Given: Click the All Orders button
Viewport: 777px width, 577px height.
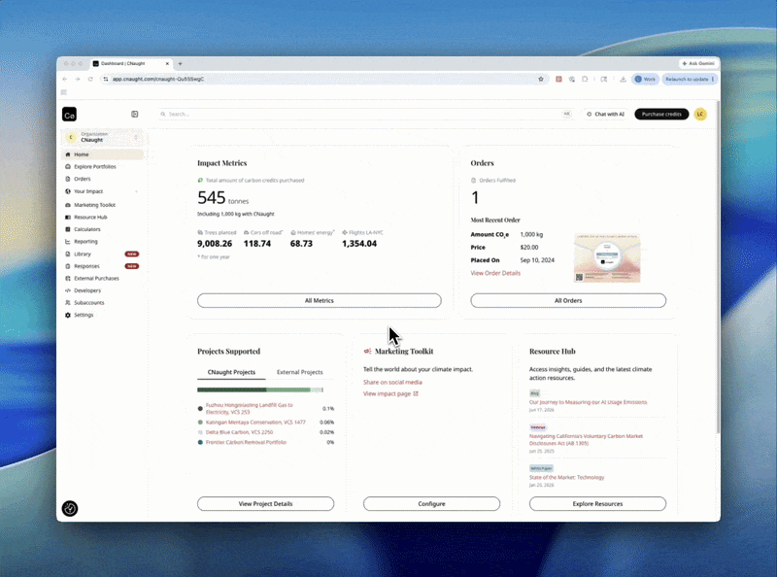Looking at the screenshot, I should [x=568, y=300].
